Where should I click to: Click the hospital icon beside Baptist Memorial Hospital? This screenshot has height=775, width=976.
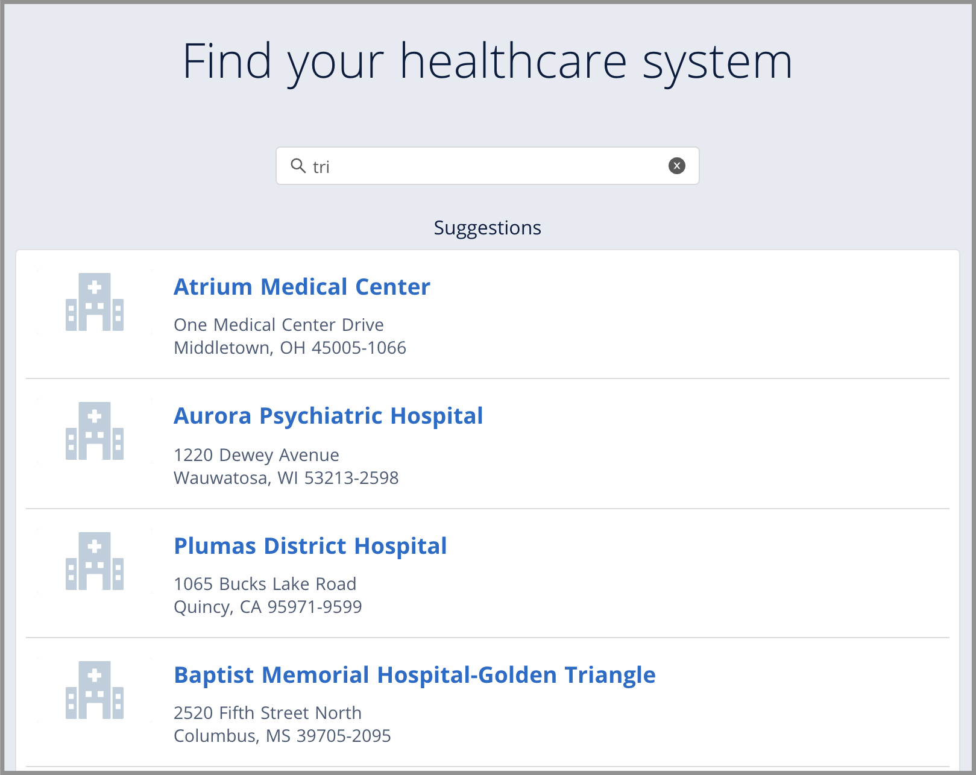point(94,690)
